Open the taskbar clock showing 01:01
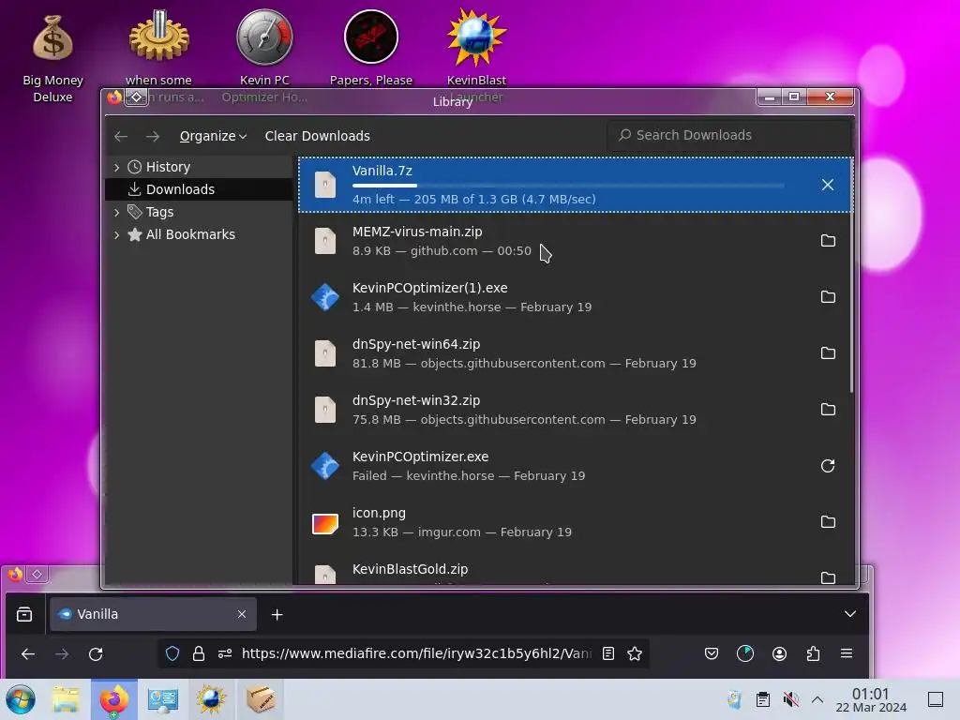The width and height of the screenshot is (960, 720). point(871,699)
